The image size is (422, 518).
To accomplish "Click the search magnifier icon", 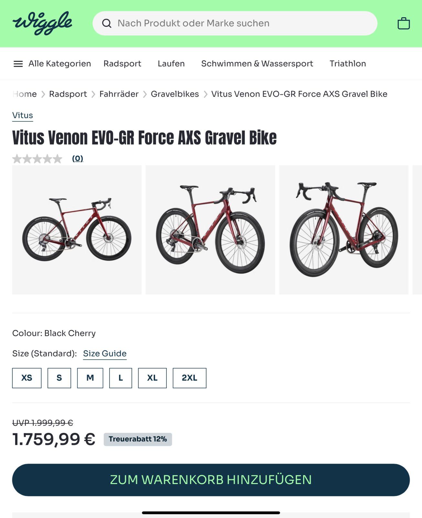I will pos(107,23).
